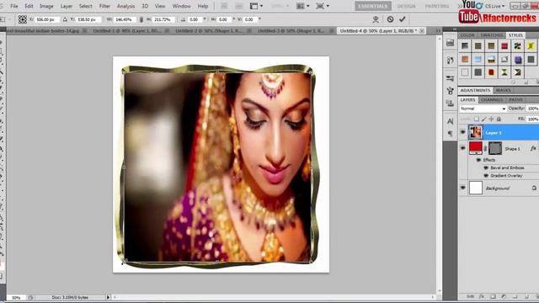Cancel the transform with the circle-slash icon
This screenshot has height=303, width=539.
tap(390, 19)
